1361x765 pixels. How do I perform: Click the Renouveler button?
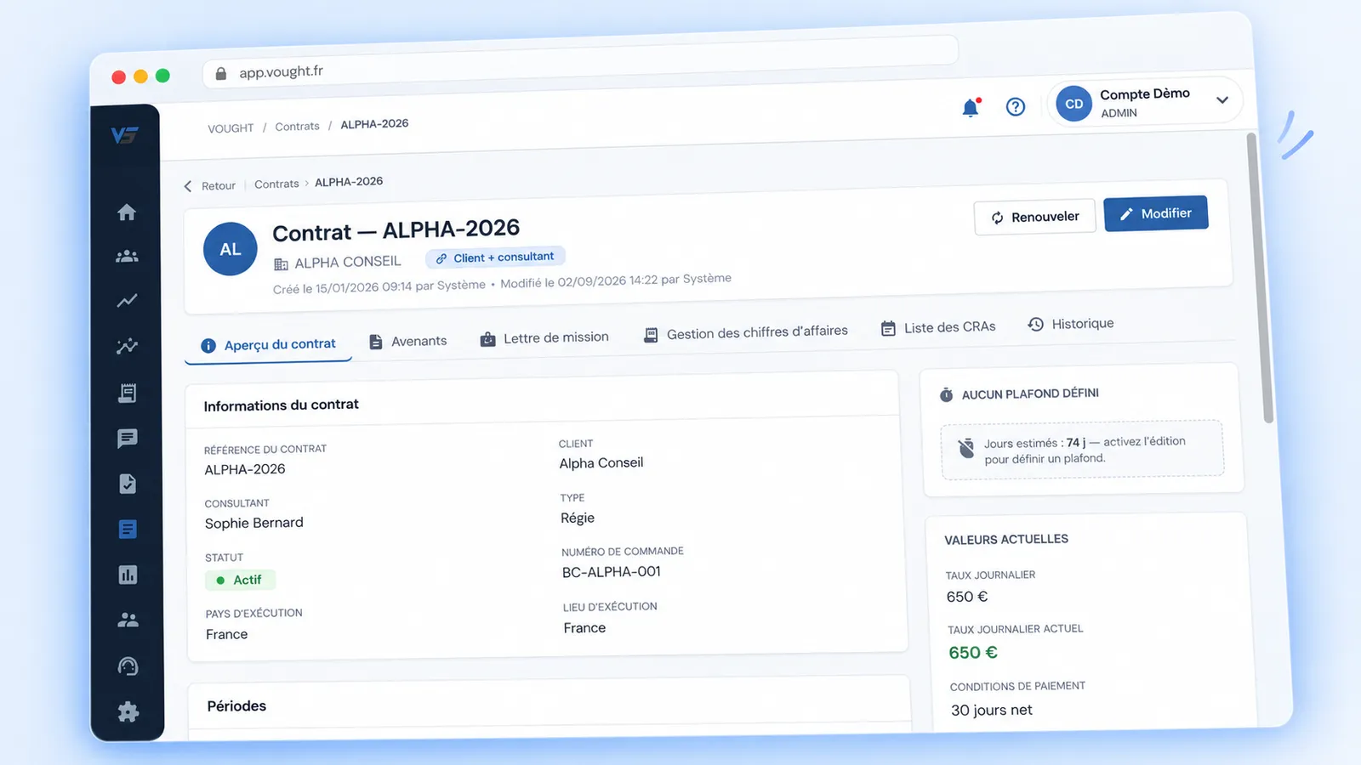pyautogui.click(x=1035, y=218)
